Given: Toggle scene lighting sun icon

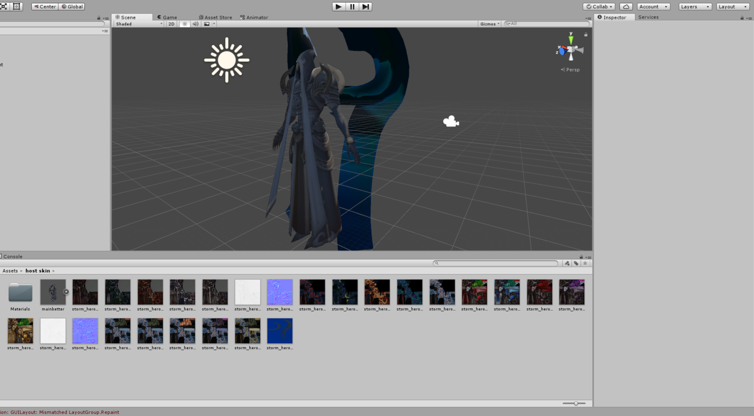Looking at the screenshot, I should 185,24.
